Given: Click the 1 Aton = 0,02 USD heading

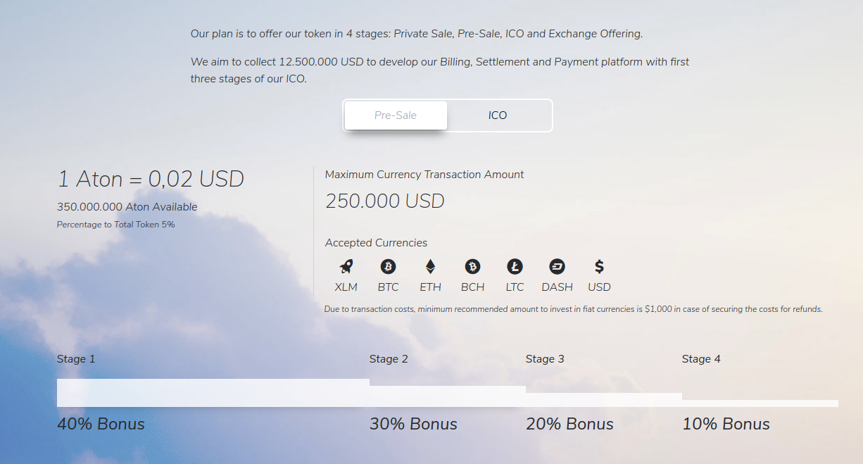Looking at the screenshot, I should tap(151, 179).
